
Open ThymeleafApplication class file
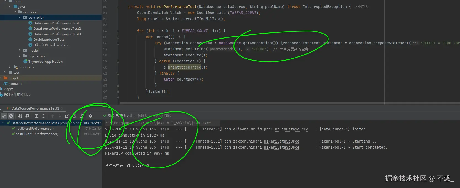pyautogui.click(x=46, y=61)
